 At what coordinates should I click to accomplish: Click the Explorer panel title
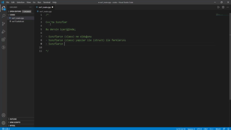coord(13,7)
